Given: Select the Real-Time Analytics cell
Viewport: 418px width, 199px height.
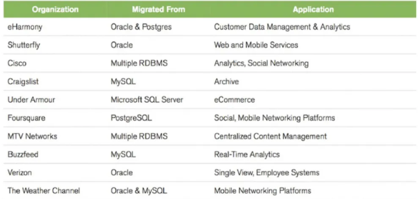Looking at the screenshot, I should tap(247, 154).
